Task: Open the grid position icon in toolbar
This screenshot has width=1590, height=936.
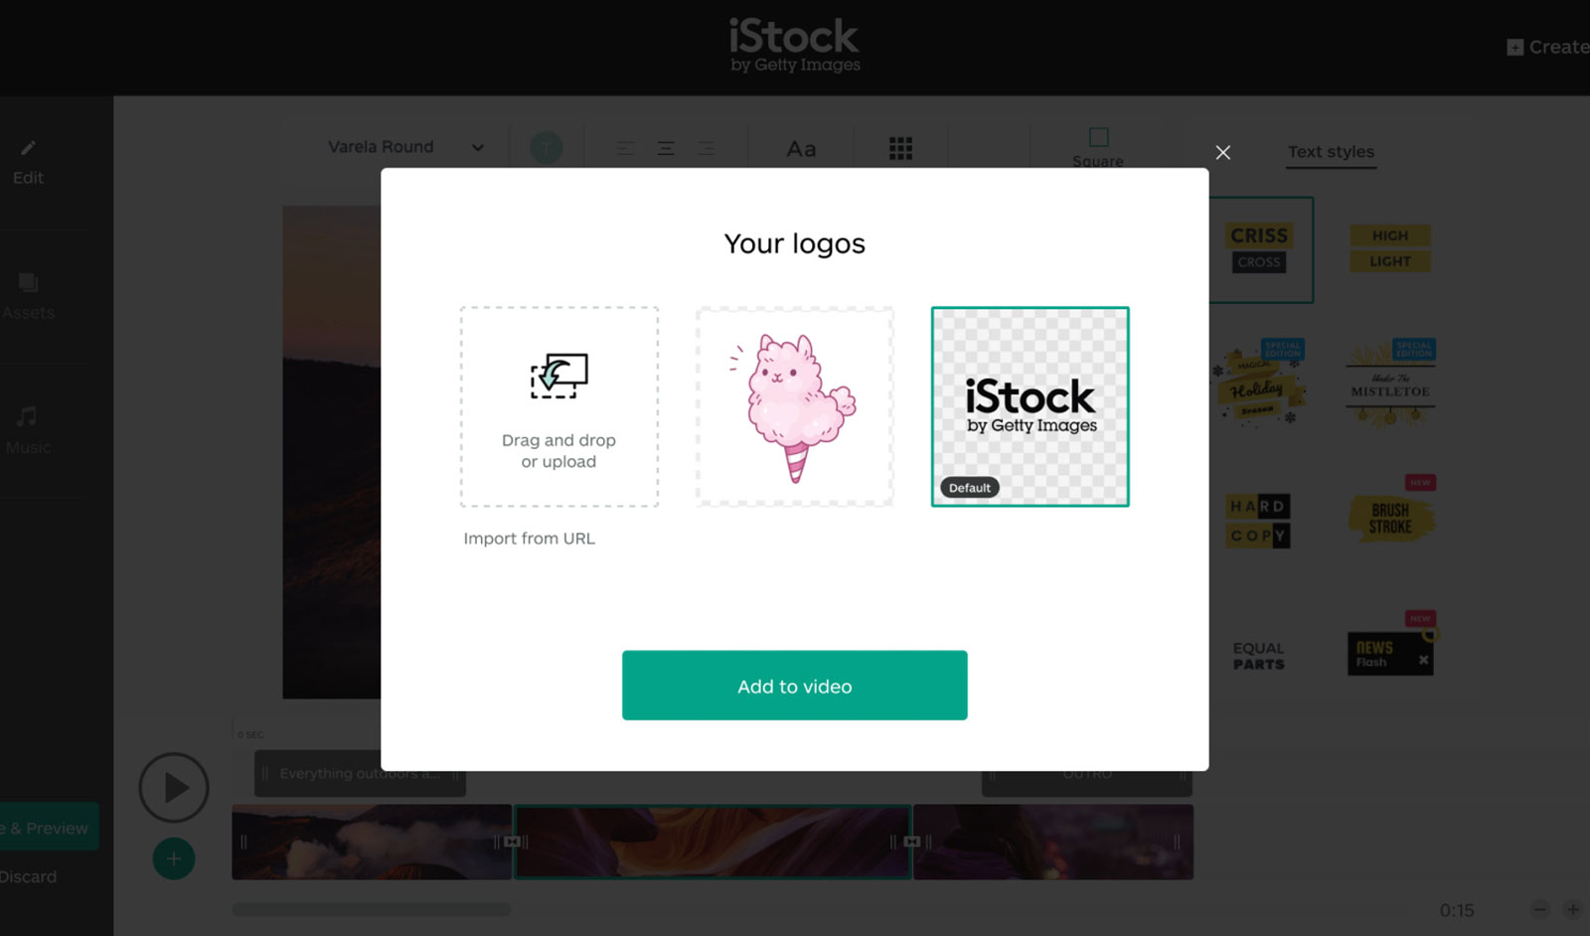Action: [900, 149]
